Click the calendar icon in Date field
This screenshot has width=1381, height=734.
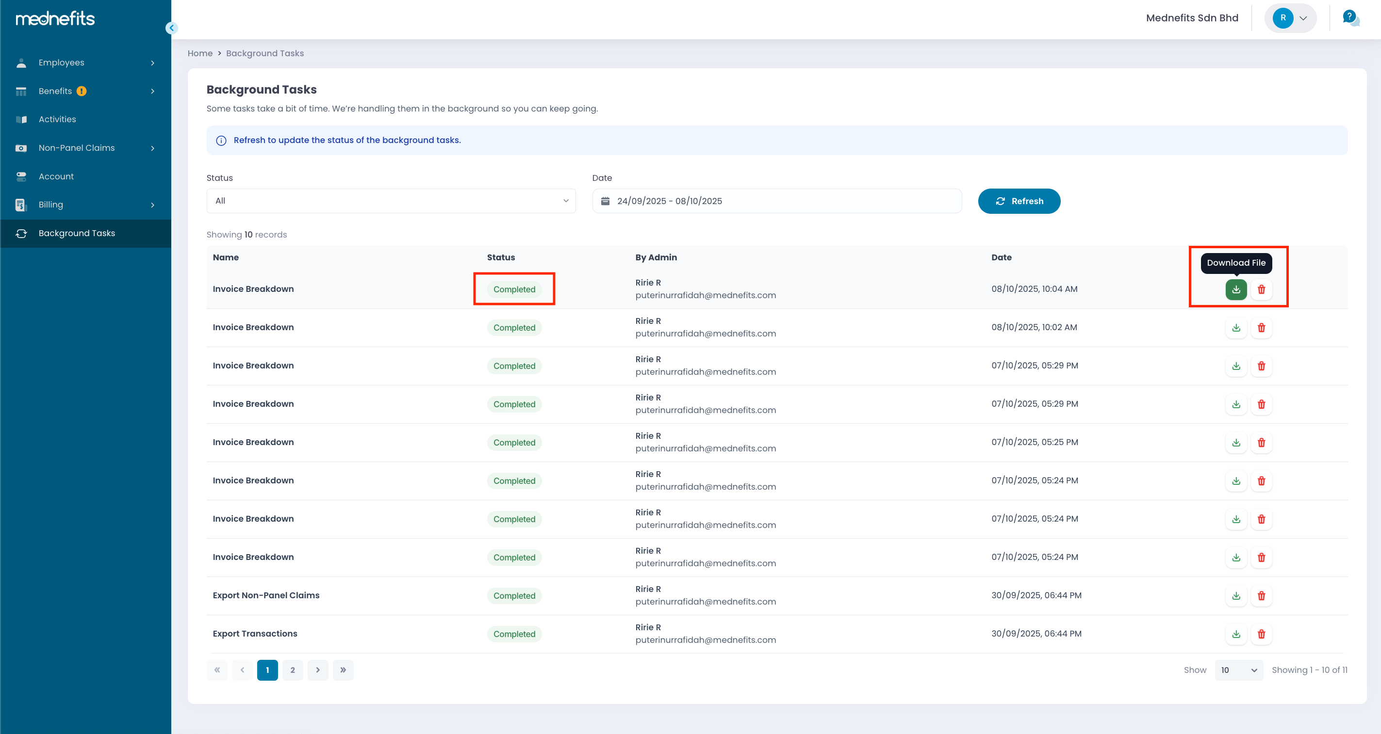point(605,201)
